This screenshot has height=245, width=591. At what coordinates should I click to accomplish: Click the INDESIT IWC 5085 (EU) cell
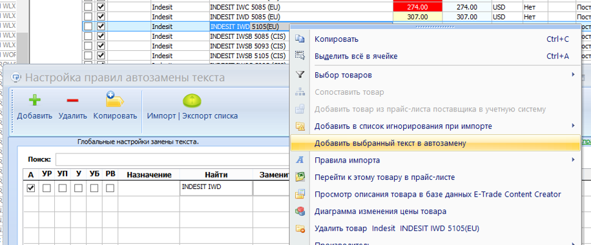pyautogui.click(x=301, y=7)
